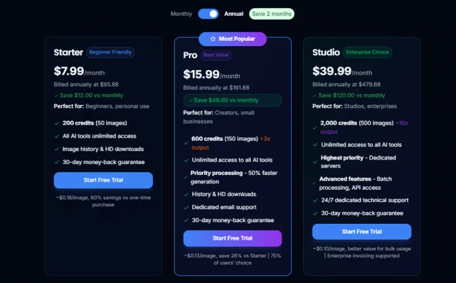456x283 pixels.
Task: Click the star icon in Most Popular badge
Action: tap(213, 39)
